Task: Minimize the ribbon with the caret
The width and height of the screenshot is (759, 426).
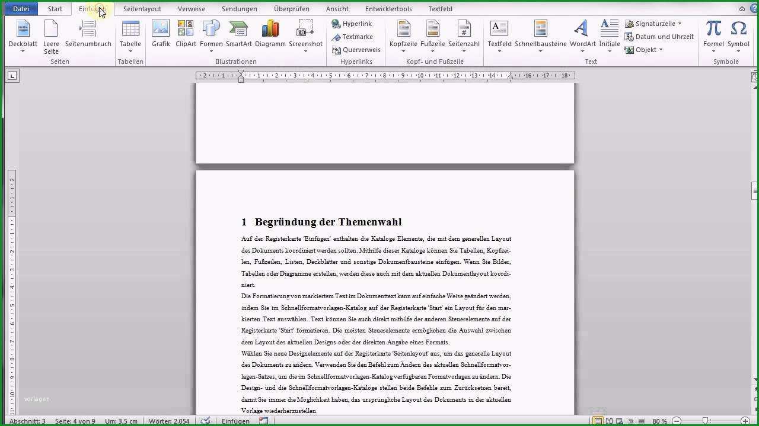Action: click(x=742, y=9)
